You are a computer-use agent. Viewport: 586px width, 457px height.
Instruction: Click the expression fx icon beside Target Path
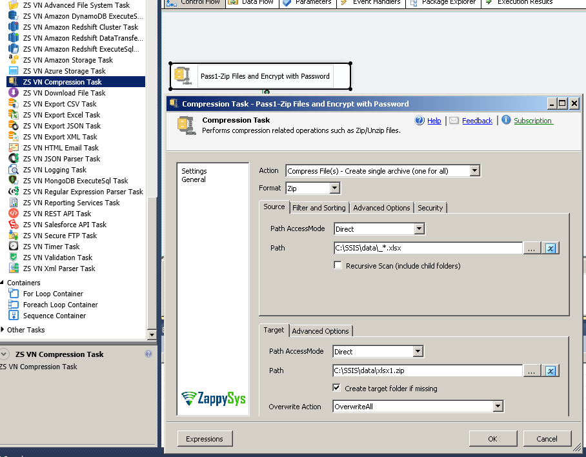pyautogui.click(x=551, y=371)
